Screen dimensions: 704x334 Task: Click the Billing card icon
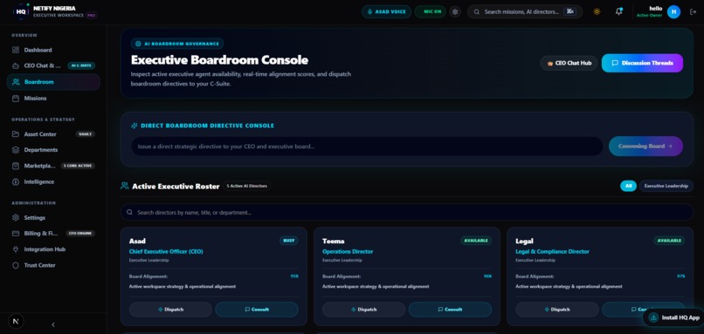16,234
